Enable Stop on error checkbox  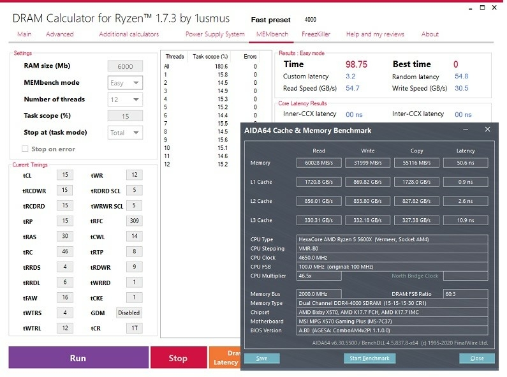25,149
